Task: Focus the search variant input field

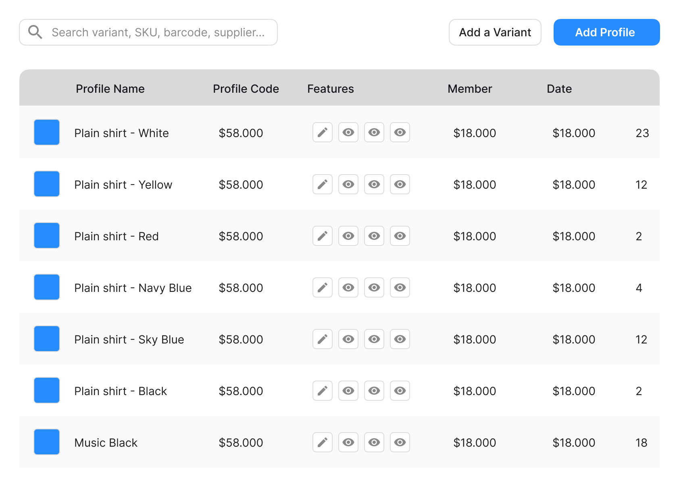Action: click(x=158, y=32)
